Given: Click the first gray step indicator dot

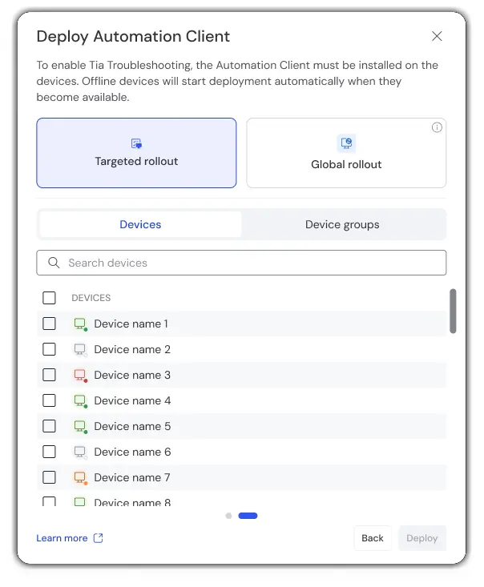Looking at the screenshot, I should (228, 516).
